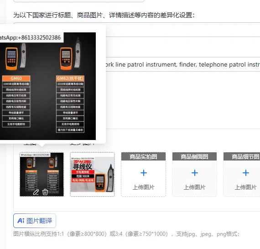Open the 图片翻译 image translation button
The width and height of the screenshot is (260, 249).
click(35, 221)
